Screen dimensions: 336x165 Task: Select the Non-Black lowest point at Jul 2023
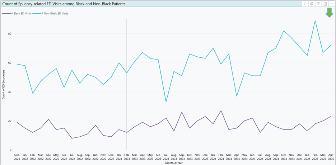point(166,102)
